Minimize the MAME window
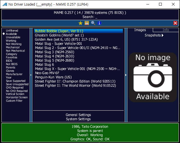 (148, 4)
